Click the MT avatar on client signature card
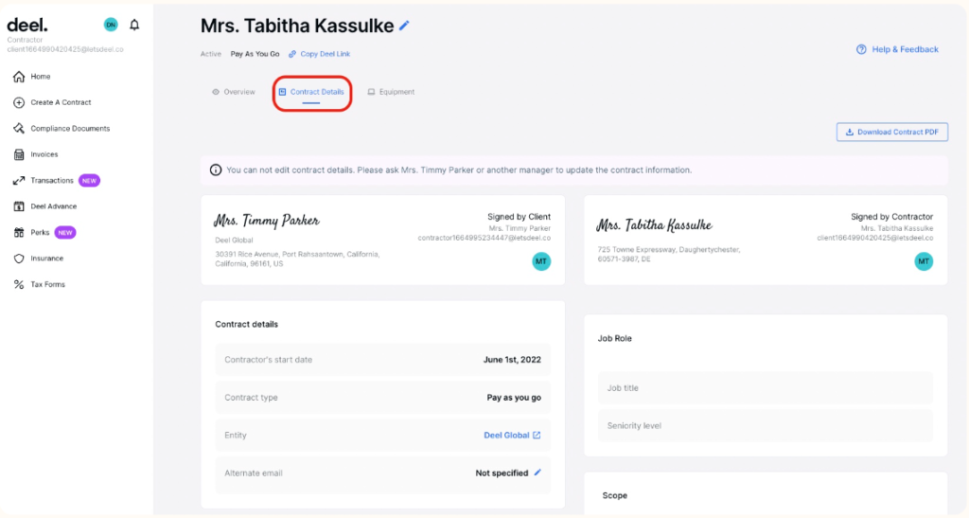This screenshot has width=969, height=518. click(x=541, y=261)
